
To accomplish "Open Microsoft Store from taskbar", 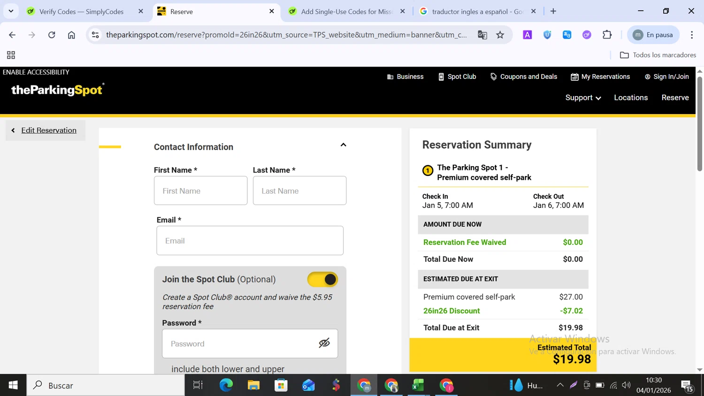I will coord(281,385).
